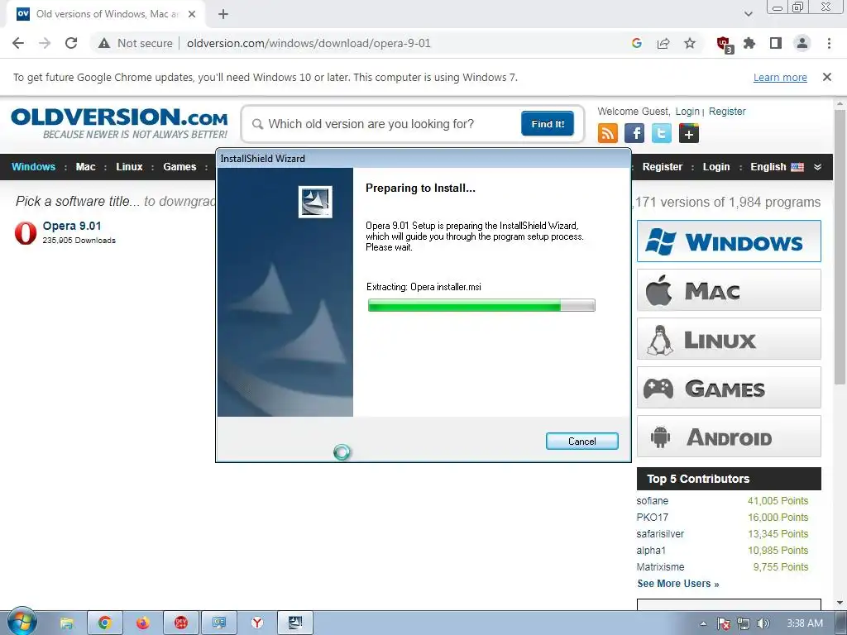Screen dimensions: 847x635
Task: Reload the oldversion.com page
Action: 71,43
